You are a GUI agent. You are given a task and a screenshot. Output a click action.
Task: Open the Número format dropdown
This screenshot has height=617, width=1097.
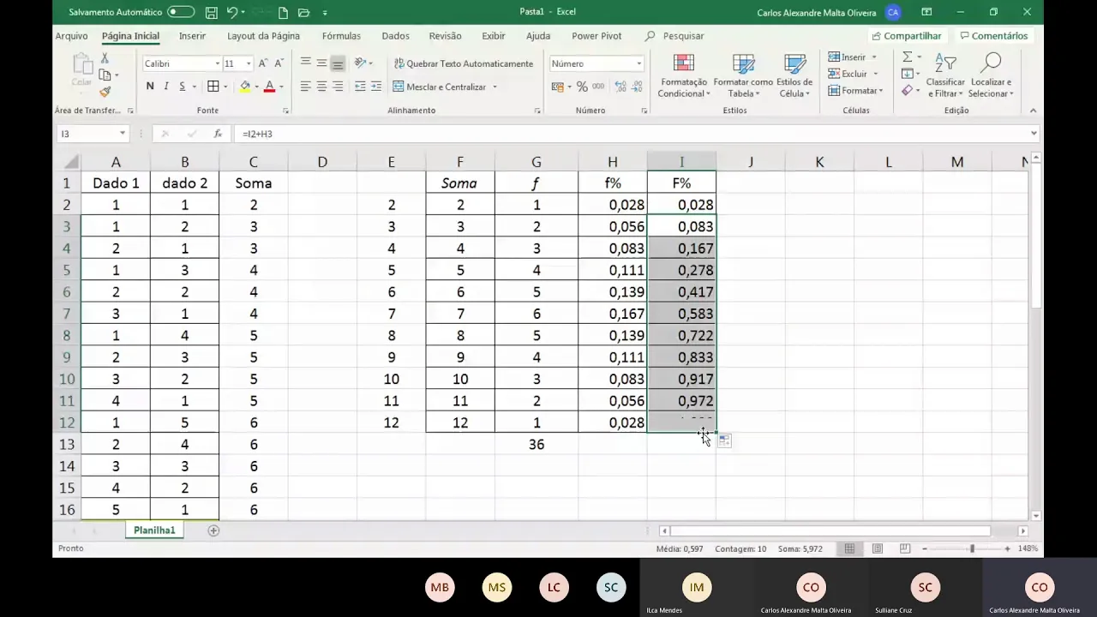(638, 63)
